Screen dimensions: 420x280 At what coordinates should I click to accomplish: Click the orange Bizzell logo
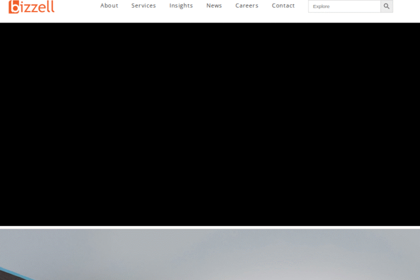pyautogui.click(x=32, y=7)
